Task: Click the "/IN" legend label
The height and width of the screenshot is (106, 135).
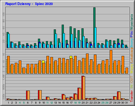Action: point(132,87)
